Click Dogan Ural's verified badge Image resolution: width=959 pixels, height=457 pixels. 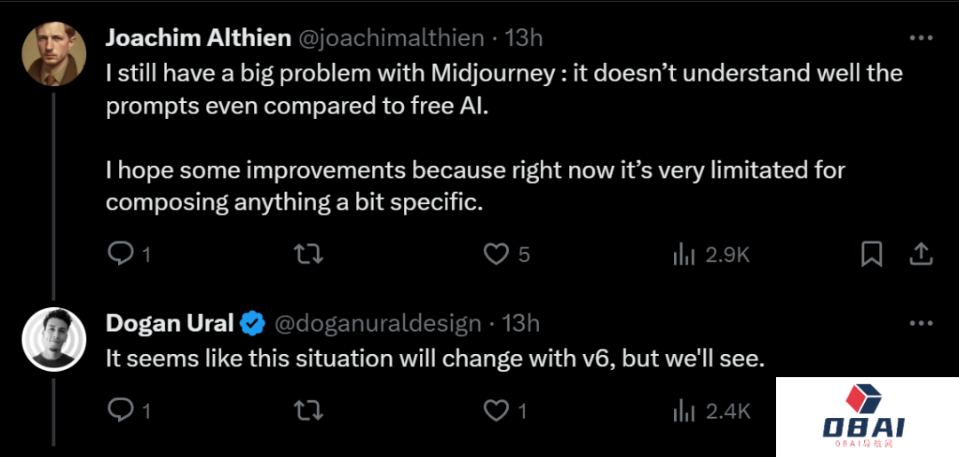pyautogui.click(x=253, y=324)
